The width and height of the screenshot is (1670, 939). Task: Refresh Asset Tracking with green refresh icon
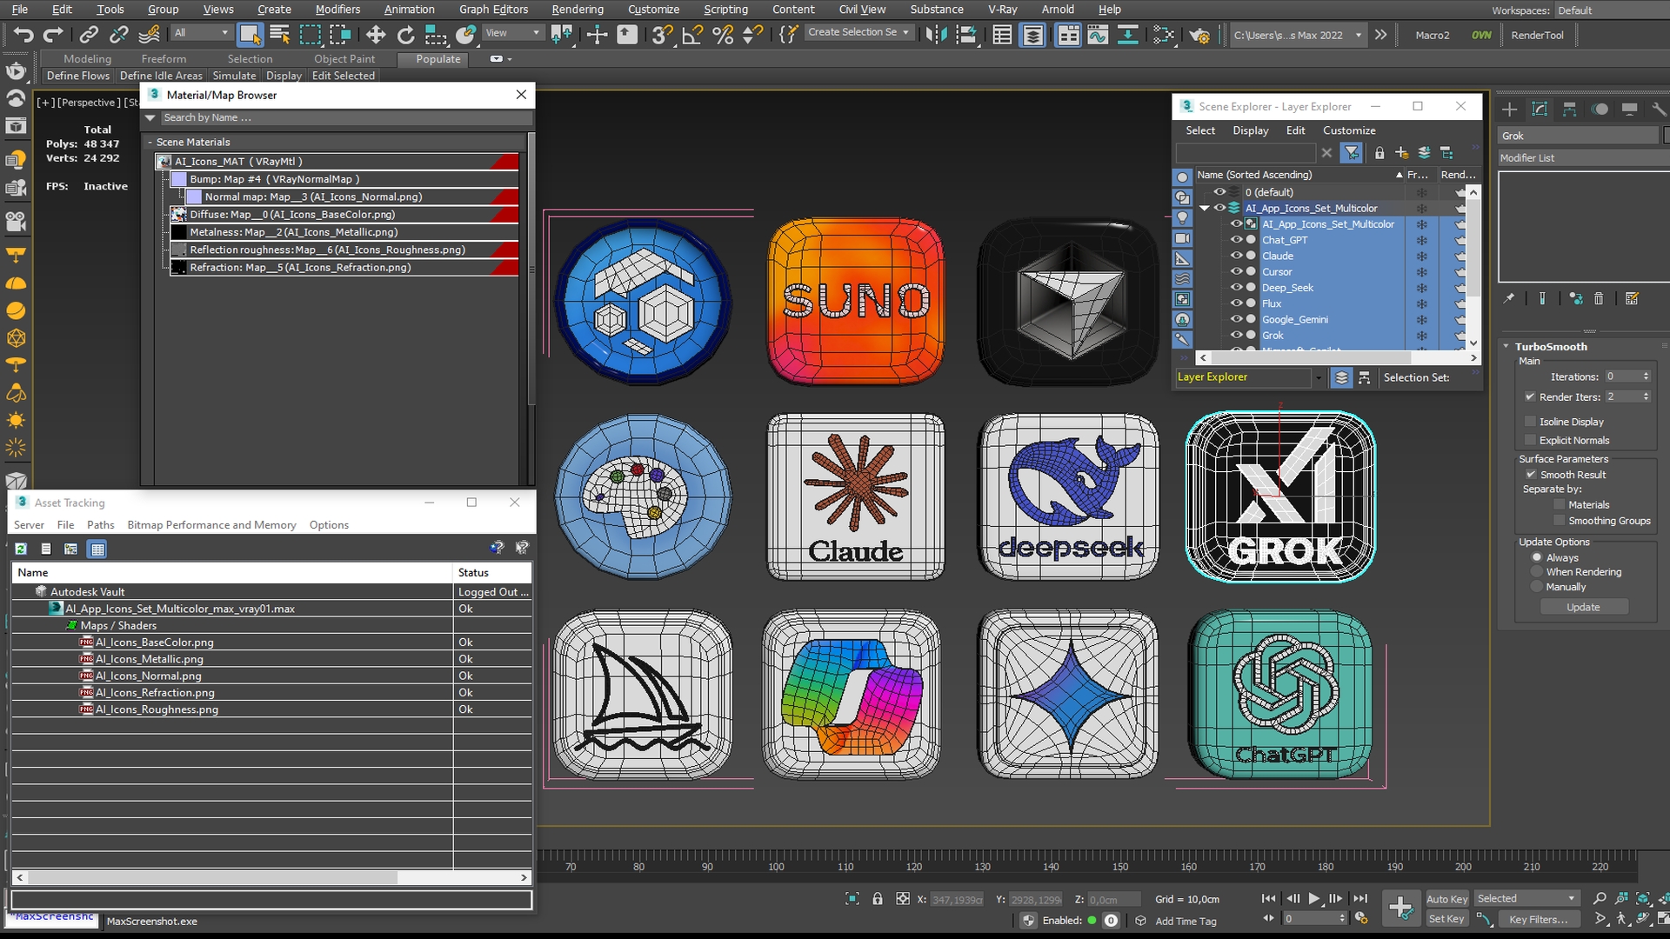click(21, 549)
